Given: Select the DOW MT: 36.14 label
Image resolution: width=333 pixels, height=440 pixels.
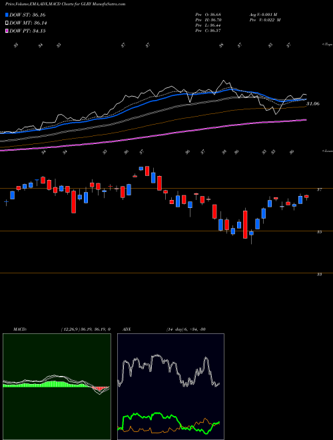Looking at the screenshot, I should pos(28,23).
